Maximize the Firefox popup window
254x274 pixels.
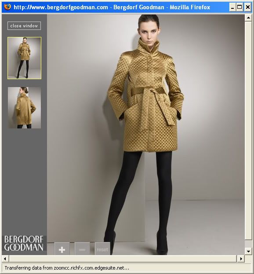tap(239, 7)
